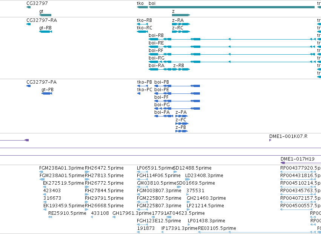The width and height of the screenshot is (321, 234).
Task: Select the LD23408.3prime EST label
Action: pos(204,176)
